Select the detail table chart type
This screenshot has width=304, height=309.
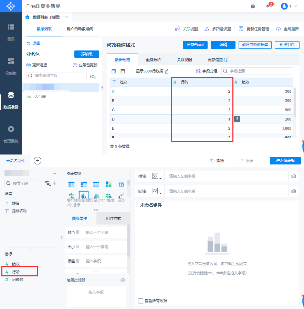click(96, 184)
